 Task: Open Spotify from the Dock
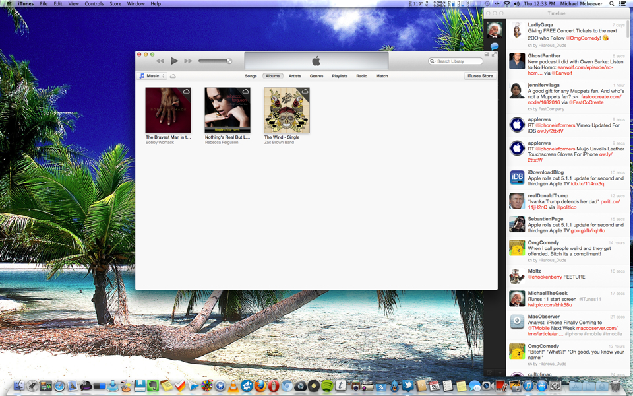tap(327, 386)
